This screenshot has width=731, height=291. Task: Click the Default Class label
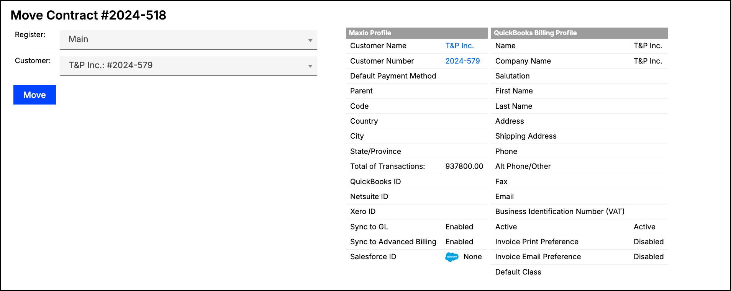click(x=518, y=272)
